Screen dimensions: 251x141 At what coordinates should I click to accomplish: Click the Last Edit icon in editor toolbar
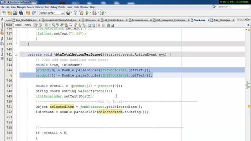click(36, 25)
